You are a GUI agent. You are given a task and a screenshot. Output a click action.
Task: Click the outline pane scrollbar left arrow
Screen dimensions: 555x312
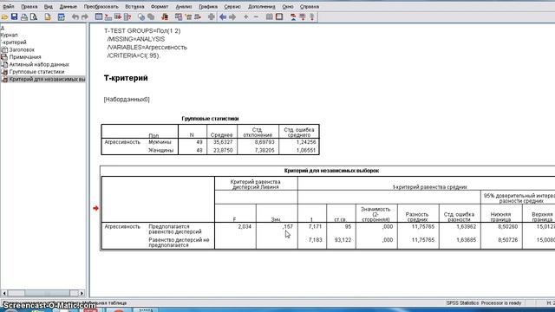pyautogui.click(x=4, y=293)
